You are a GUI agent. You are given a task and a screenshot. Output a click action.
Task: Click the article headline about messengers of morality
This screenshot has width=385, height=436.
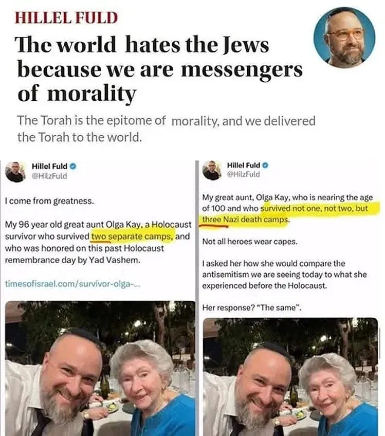coord(160,69)
